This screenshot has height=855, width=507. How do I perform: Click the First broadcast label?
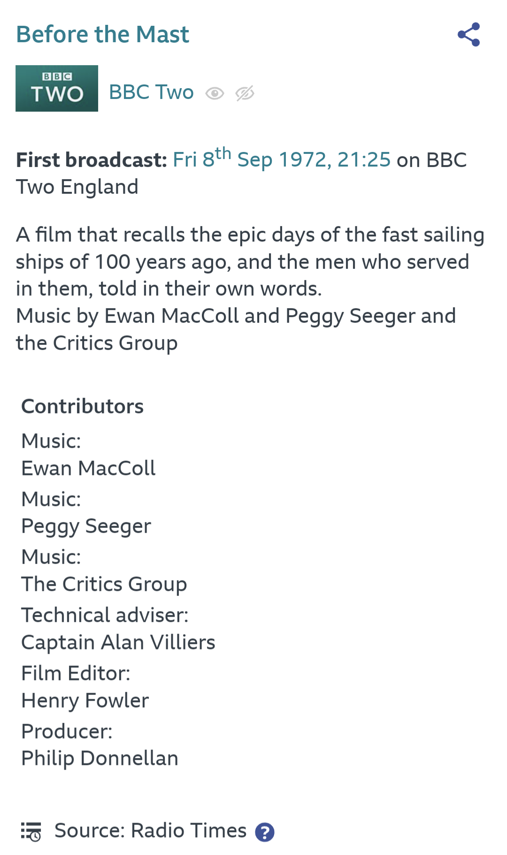92,160
